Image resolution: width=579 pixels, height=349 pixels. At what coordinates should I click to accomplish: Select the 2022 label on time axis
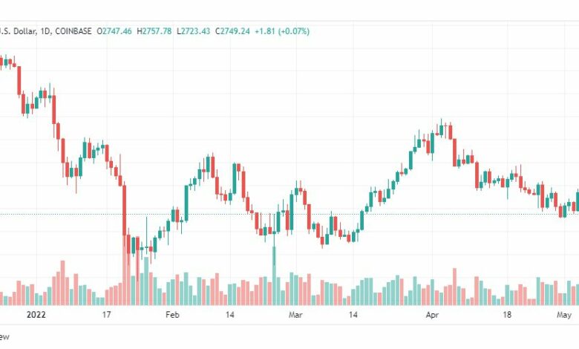point(36,315)
